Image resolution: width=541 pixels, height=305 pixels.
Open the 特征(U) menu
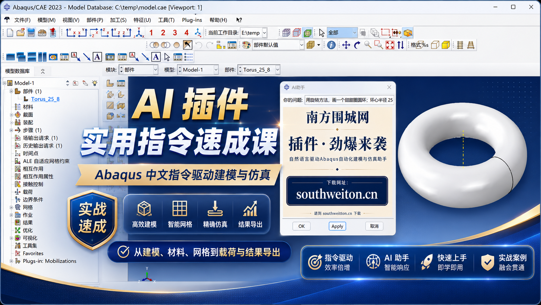(142, 20)
